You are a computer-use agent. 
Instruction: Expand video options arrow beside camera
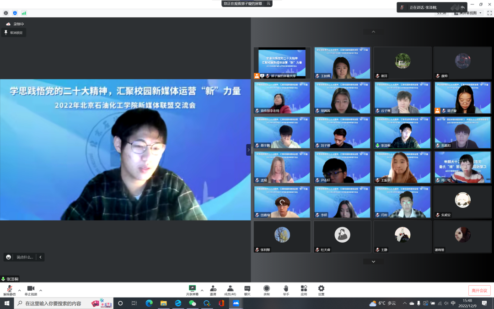[x=41, y=290]
